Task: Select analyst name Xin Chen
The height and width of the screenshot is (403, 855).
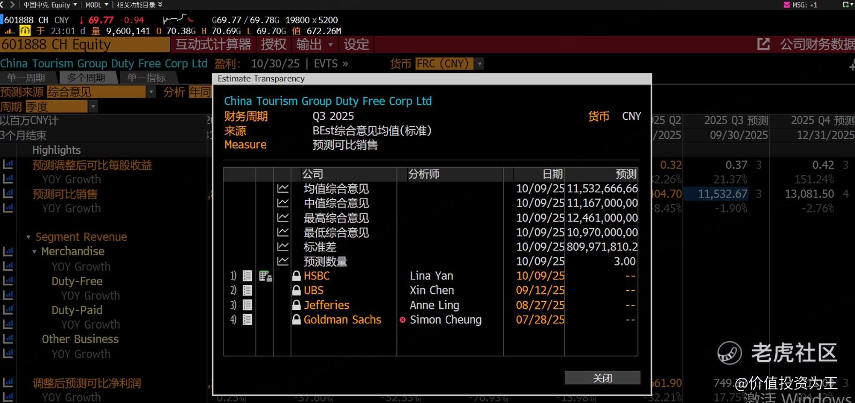Action: (x=432, y=290)
